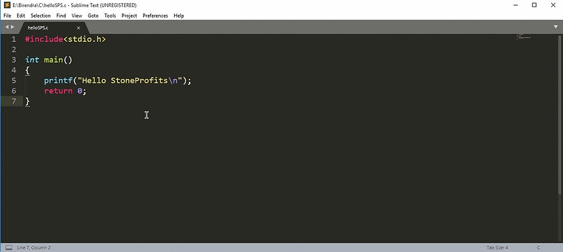Screen dimensions: 563x252
Task: Click line number 1 in the gutter
Action: point(14,39)
